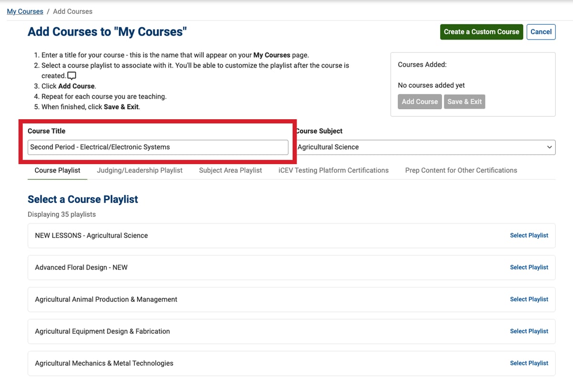The width and height of the screenshot is (573, 382).
Task: Click the Course Title input field
Action: coord(158,147)
